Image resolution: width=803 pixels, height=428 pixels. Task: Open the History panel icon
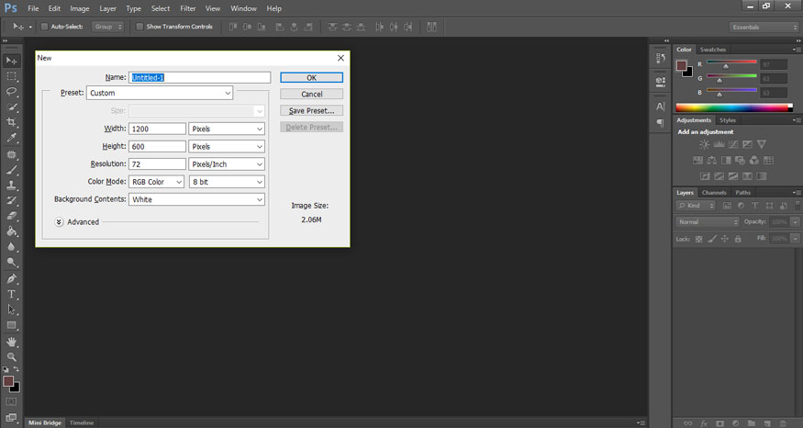coord(660,59)
